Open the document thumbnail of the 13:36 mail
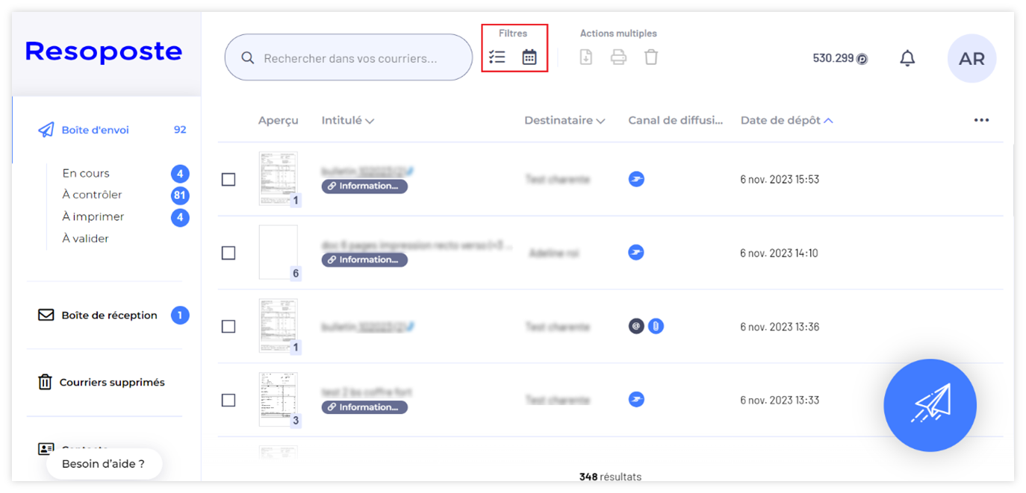The height and width of the screenshot is (493, 1026). pos(278,326)
